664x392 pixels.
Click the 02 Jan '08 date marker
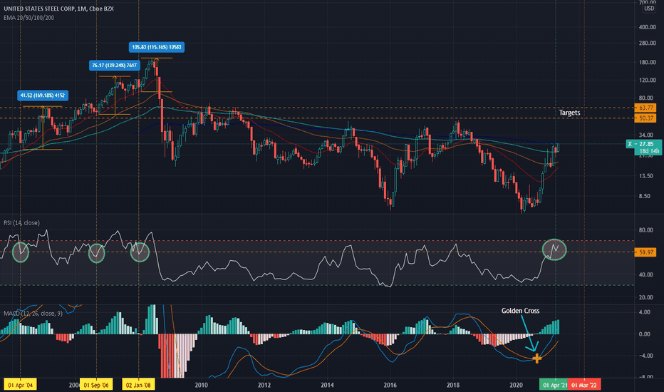(x=138, y=385)
